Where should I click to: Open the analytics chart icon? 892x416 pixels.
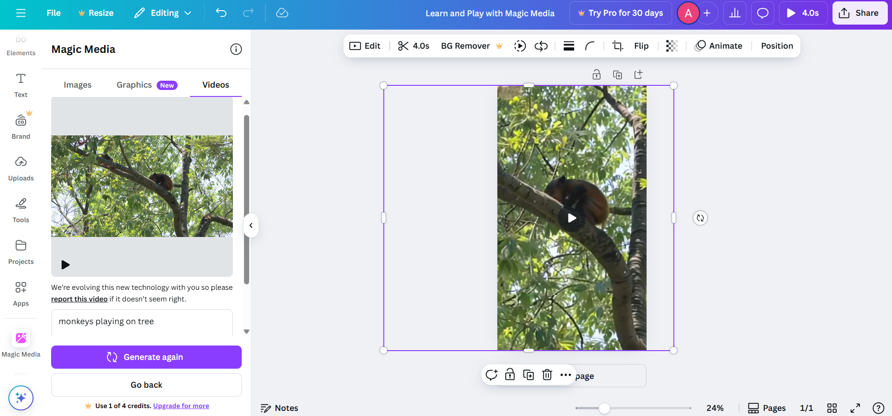click(x=735, y=13)
